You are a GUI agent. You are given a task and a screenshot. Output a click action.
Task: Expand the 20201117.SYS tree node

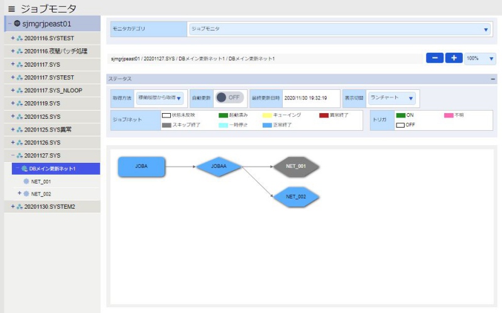click(13, 64)
